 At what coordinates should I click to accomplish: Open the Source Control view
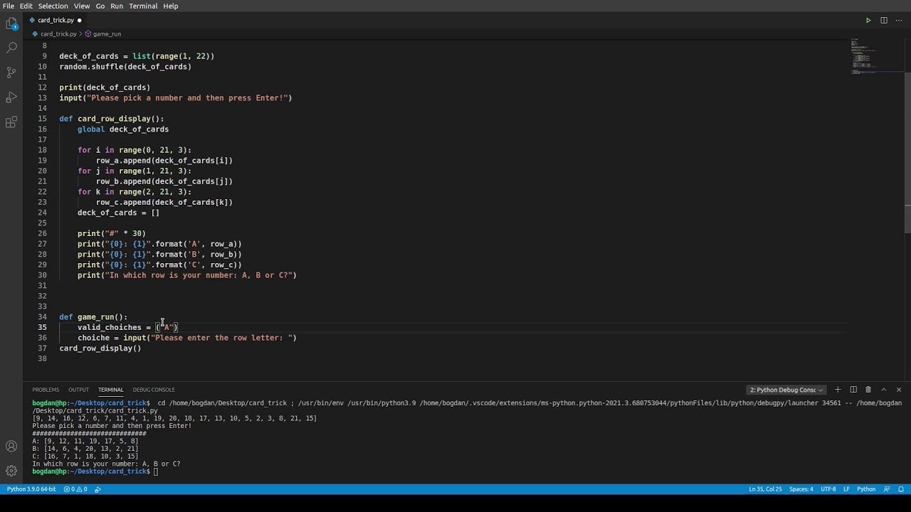[x=11, y=72]
